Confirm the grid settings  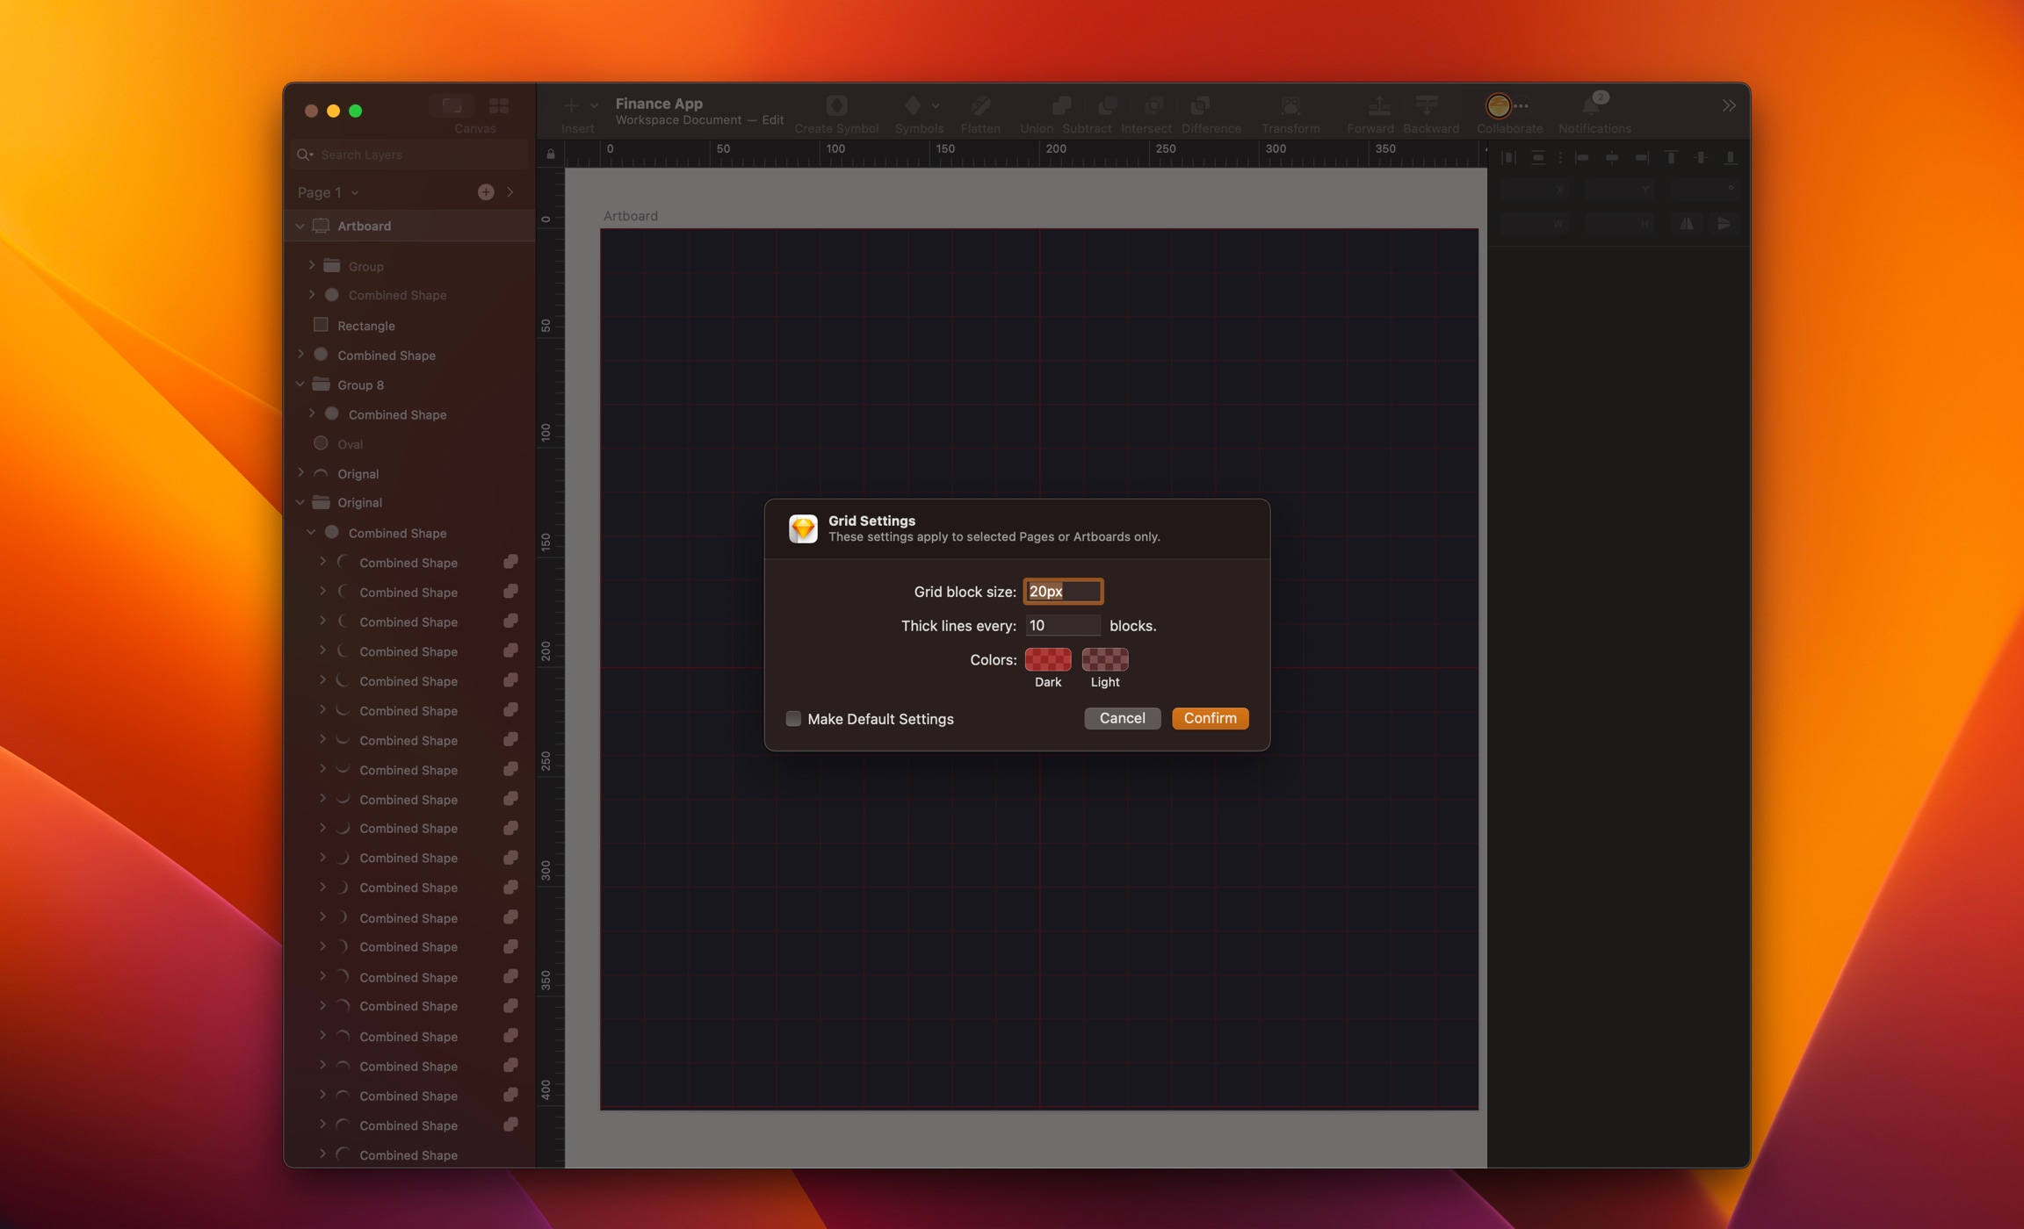tap(1210, 718)
